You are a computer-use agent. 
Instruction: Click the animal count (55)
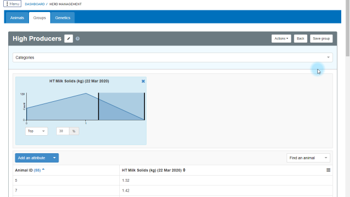point(37,170)
